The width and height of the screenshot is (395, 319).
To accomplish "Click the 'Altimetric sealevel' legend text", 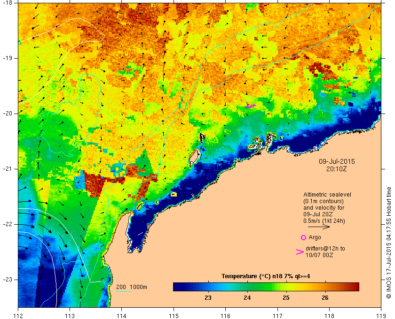I will point(327,195).
